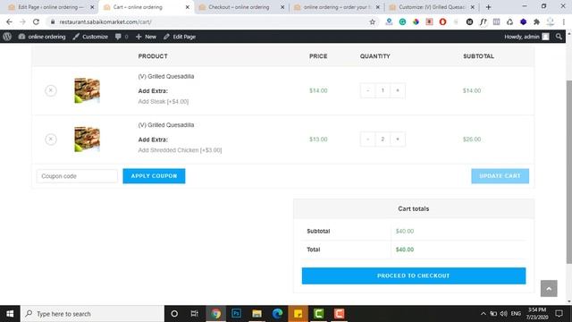Image resolution: width=572 pixels, height=322 pixels.
Task: Click the red Opera-style extension icon
Action: [x=442, y=21]
